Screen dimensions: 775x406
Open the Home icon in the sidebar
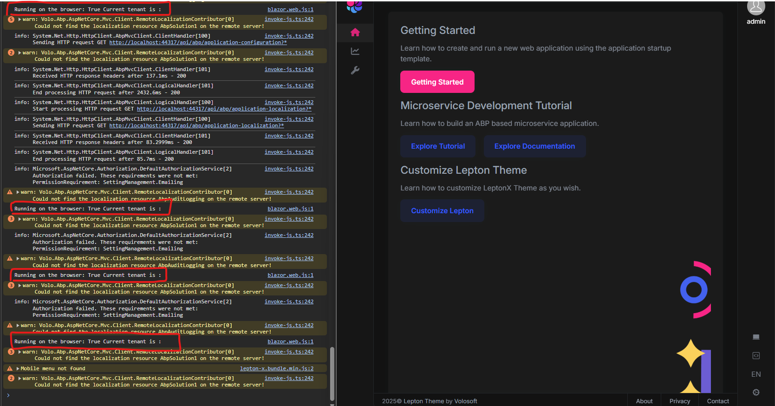tap(355, 33)
